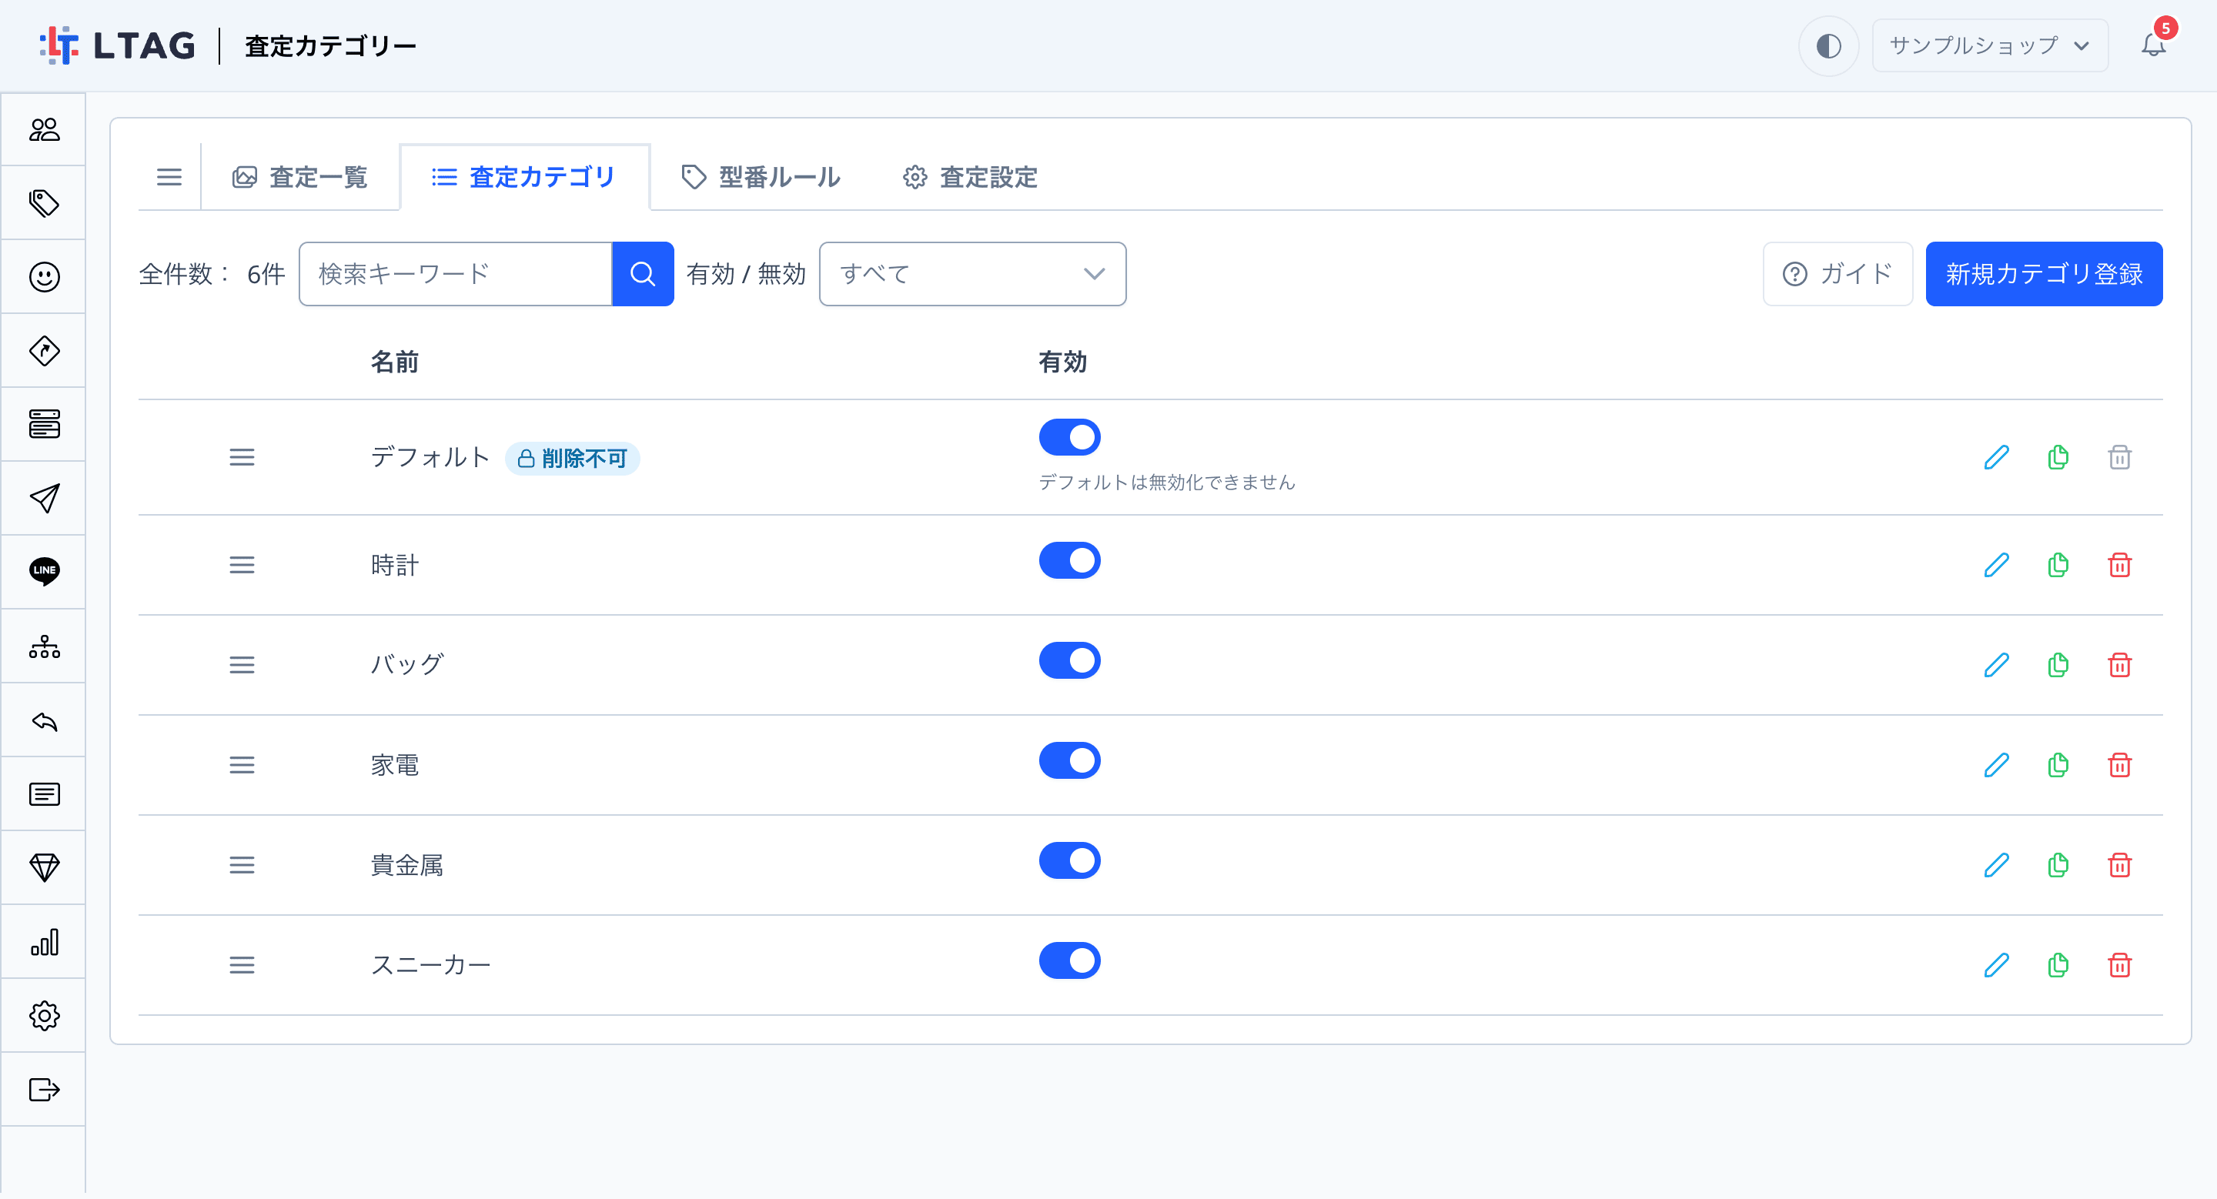Image resolution: width=2217 pixels, height=1199 pixels.
Task: Open the サンプルショップ shop selector
Action: click(x=1990, y=45)
